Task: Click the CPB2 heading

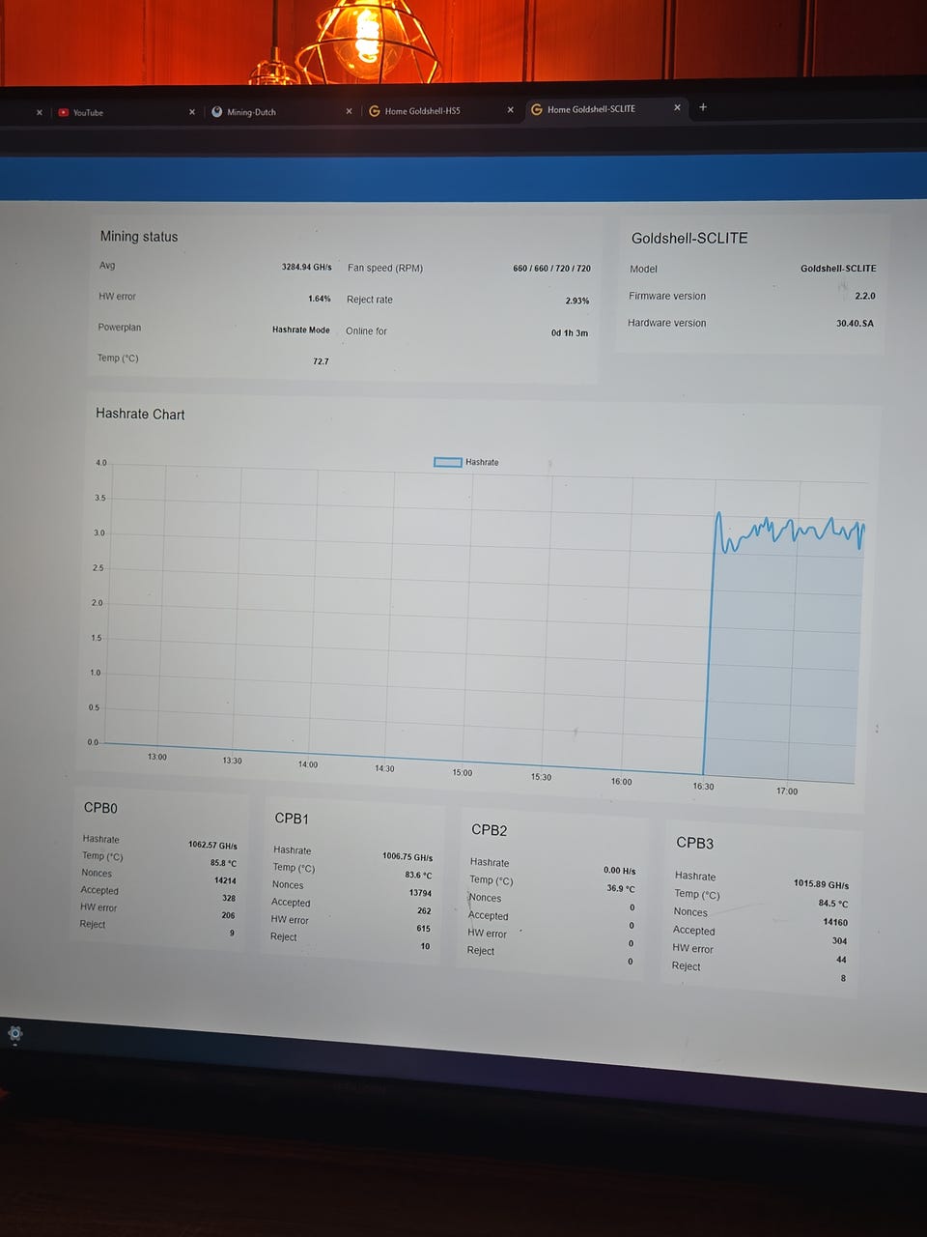Action: tap(489, 830)
